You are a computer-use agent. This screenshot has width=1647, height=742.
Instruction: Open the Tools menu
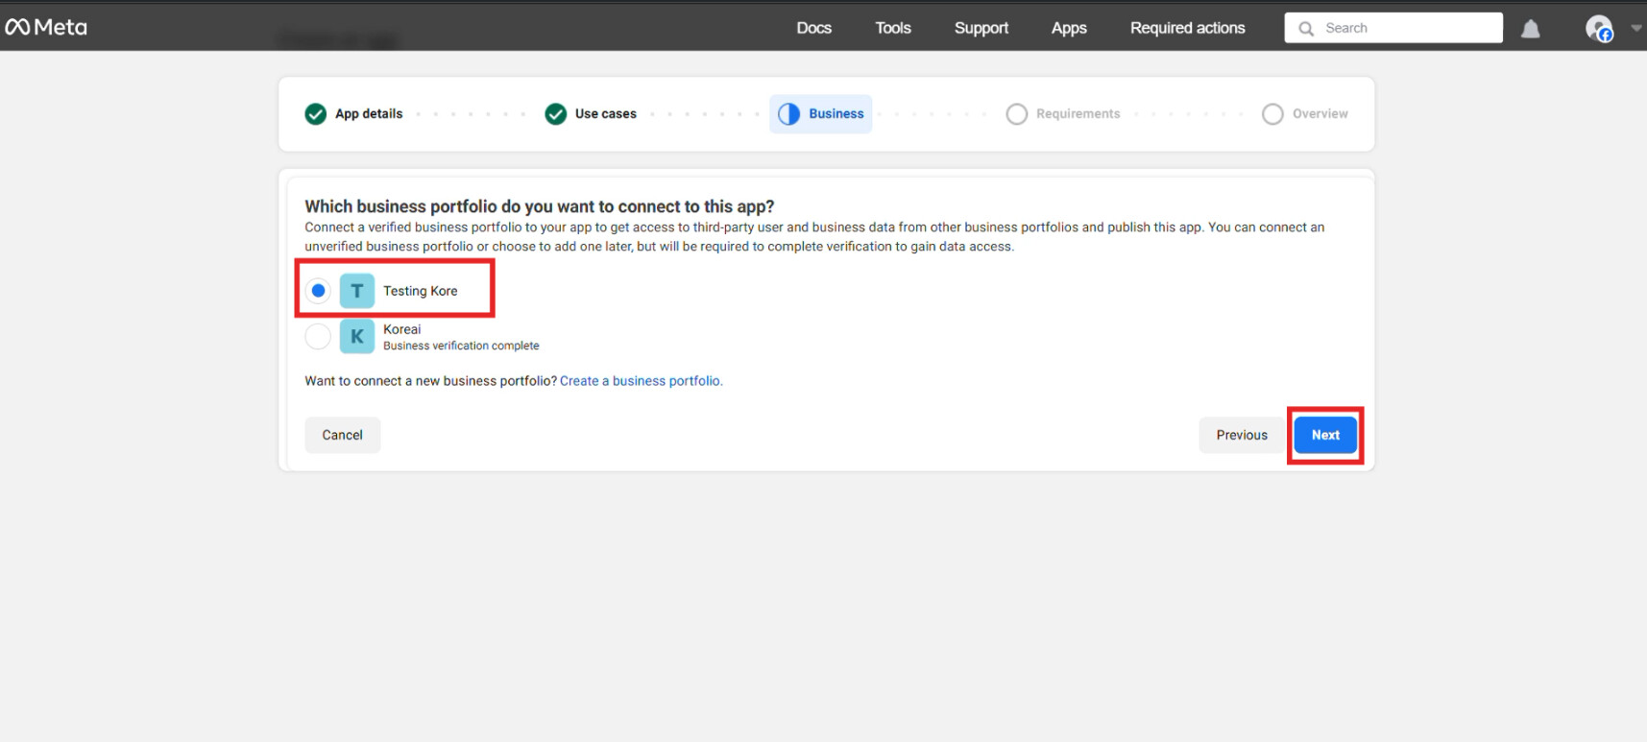click(892, 28)
